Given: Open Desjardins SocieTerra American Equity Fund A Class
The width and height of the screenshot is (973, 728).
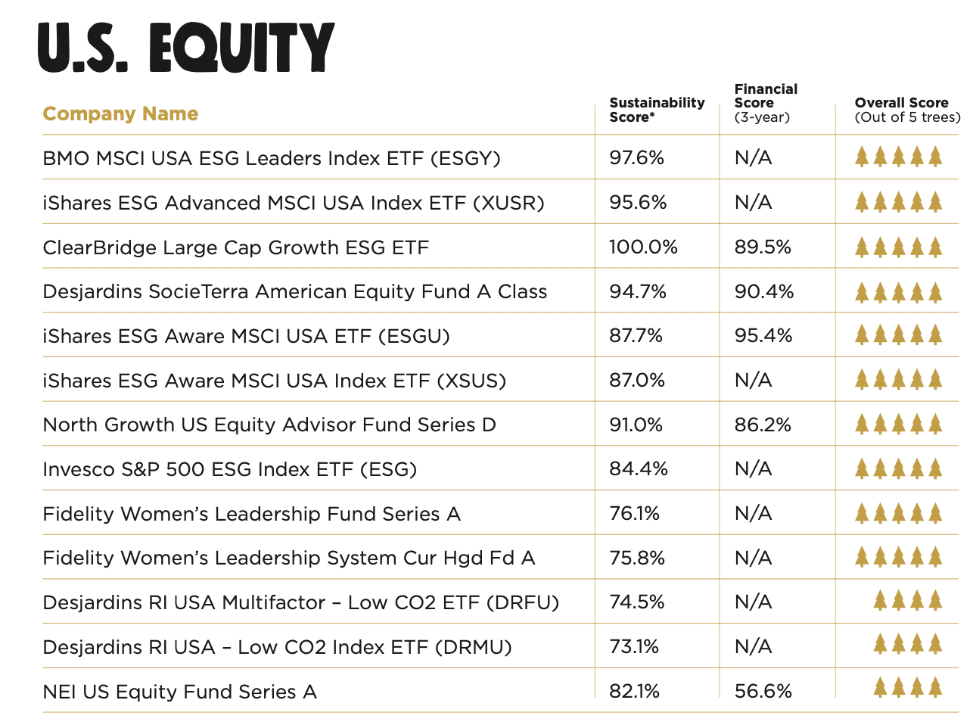Looking at the screenshot, I should [x=294, y=291].
